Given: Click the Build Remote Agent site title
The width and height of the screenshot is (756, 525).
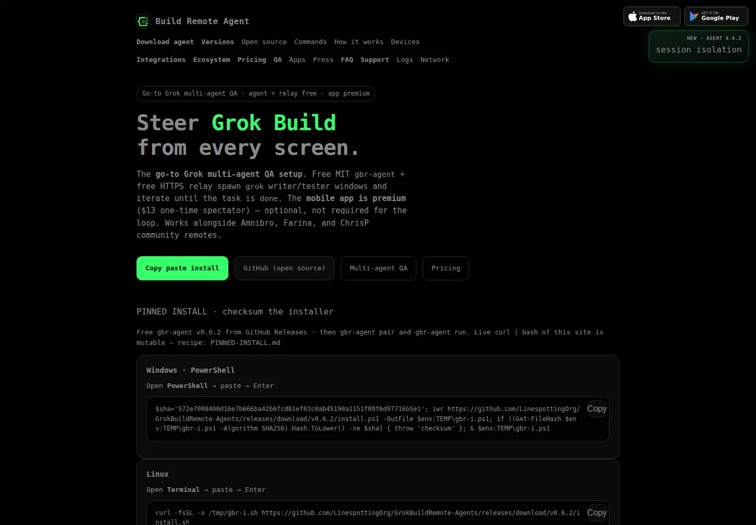Looking at the screenshot, I should (x=202, y=22).
